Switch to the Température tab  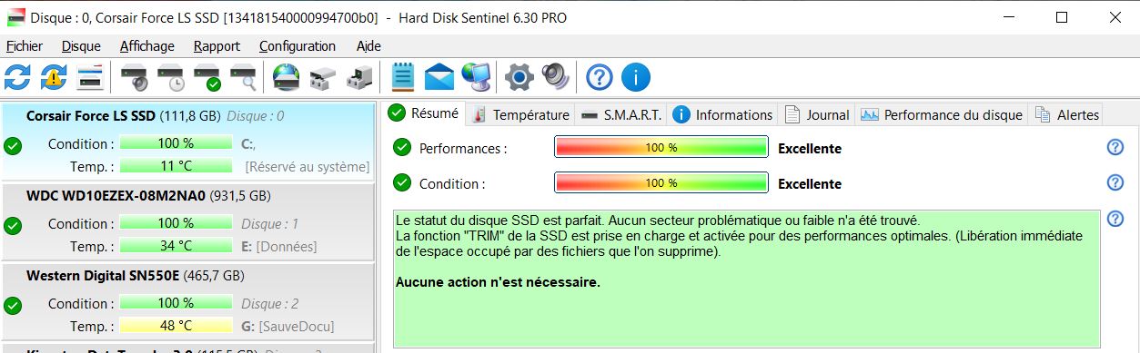point(520,115)
